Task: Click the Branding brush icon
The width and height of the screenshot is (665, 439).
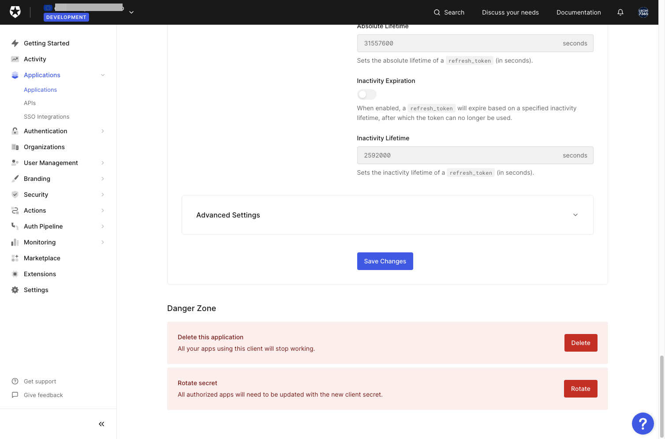Action: [15, 179]
